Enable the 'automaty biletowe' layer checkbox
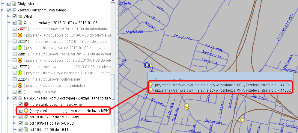298x133 pixels. (x=14, y=92)
